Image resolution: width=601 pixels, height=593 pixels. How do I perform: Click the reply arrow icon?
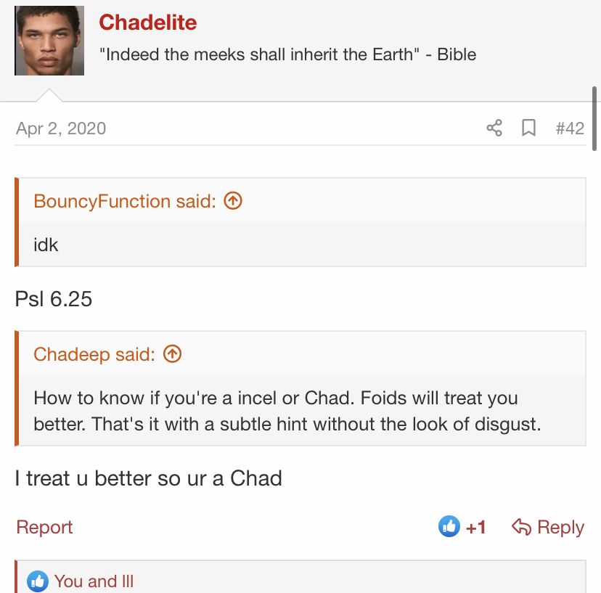(x=521, y=527)
